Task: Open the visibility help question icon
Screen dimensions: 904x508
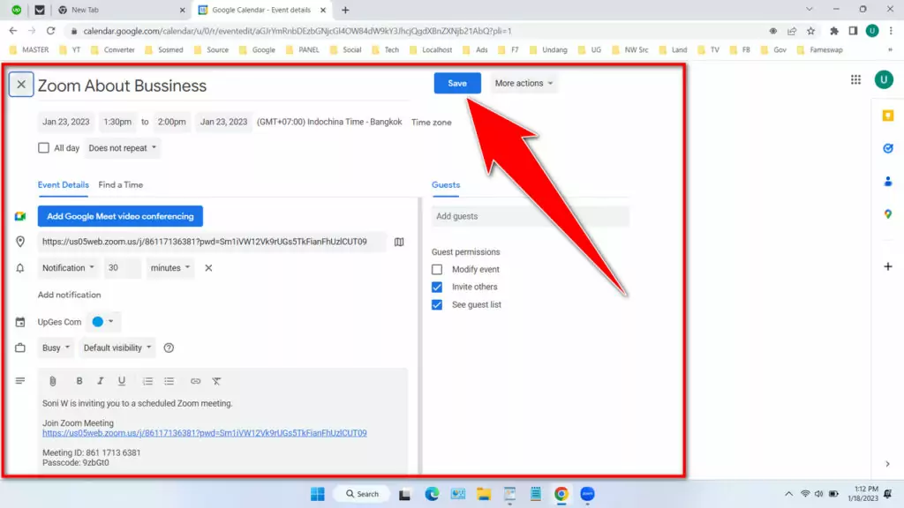Action: coord(169,347)
